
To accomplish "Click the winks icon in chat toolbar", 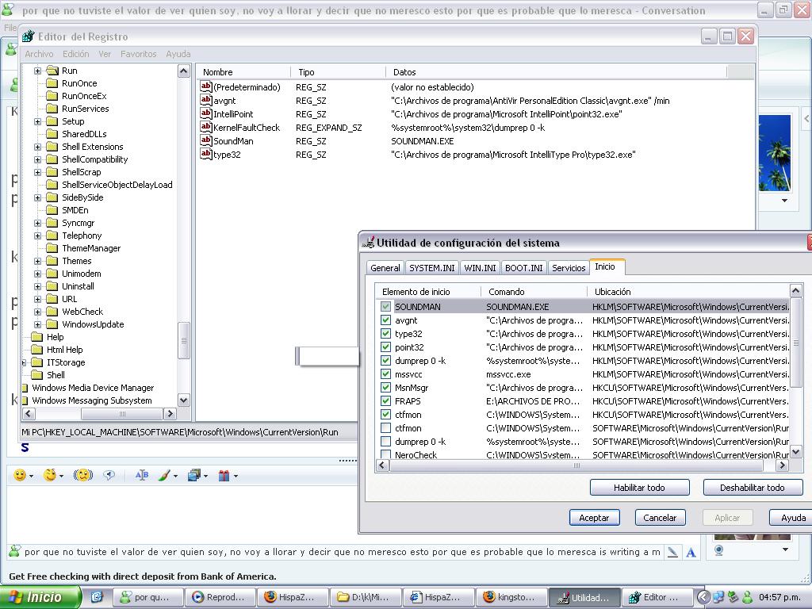I will [x=51, y=476].
